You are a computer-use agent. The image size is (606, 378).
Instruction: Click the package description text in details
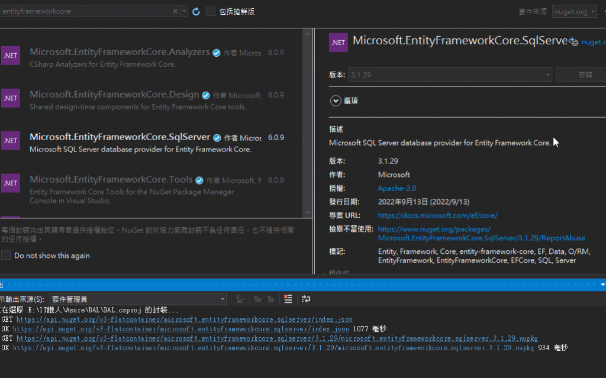coord(440,143)
